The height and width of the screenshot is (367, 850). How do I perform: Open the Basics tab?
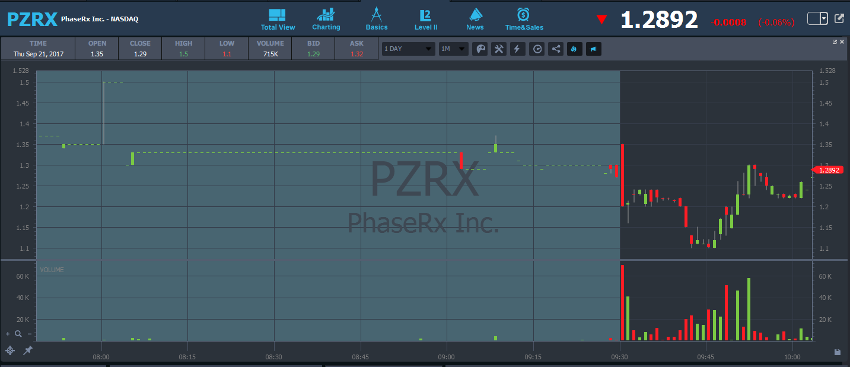click(x=376, y=20)
